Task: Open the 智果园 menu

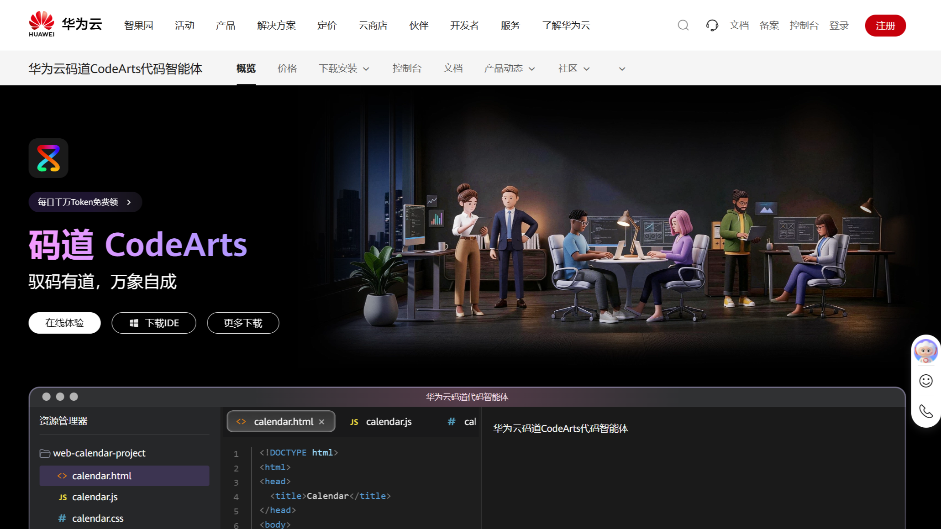Action: click(x=139, y=26)
